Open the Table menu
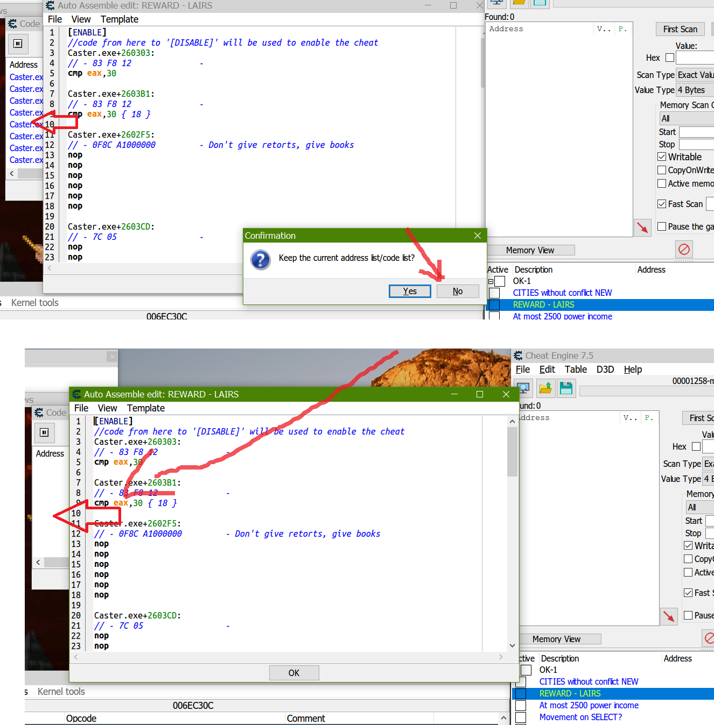 [576, 369]
